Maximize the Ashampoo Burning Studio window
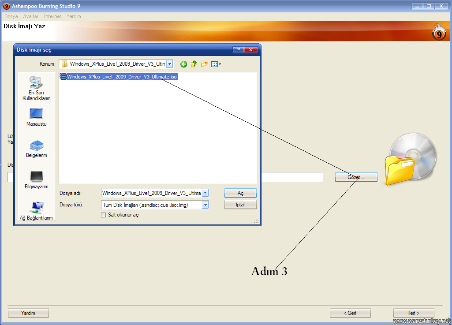The image size is (452, 325). point(429,6)
